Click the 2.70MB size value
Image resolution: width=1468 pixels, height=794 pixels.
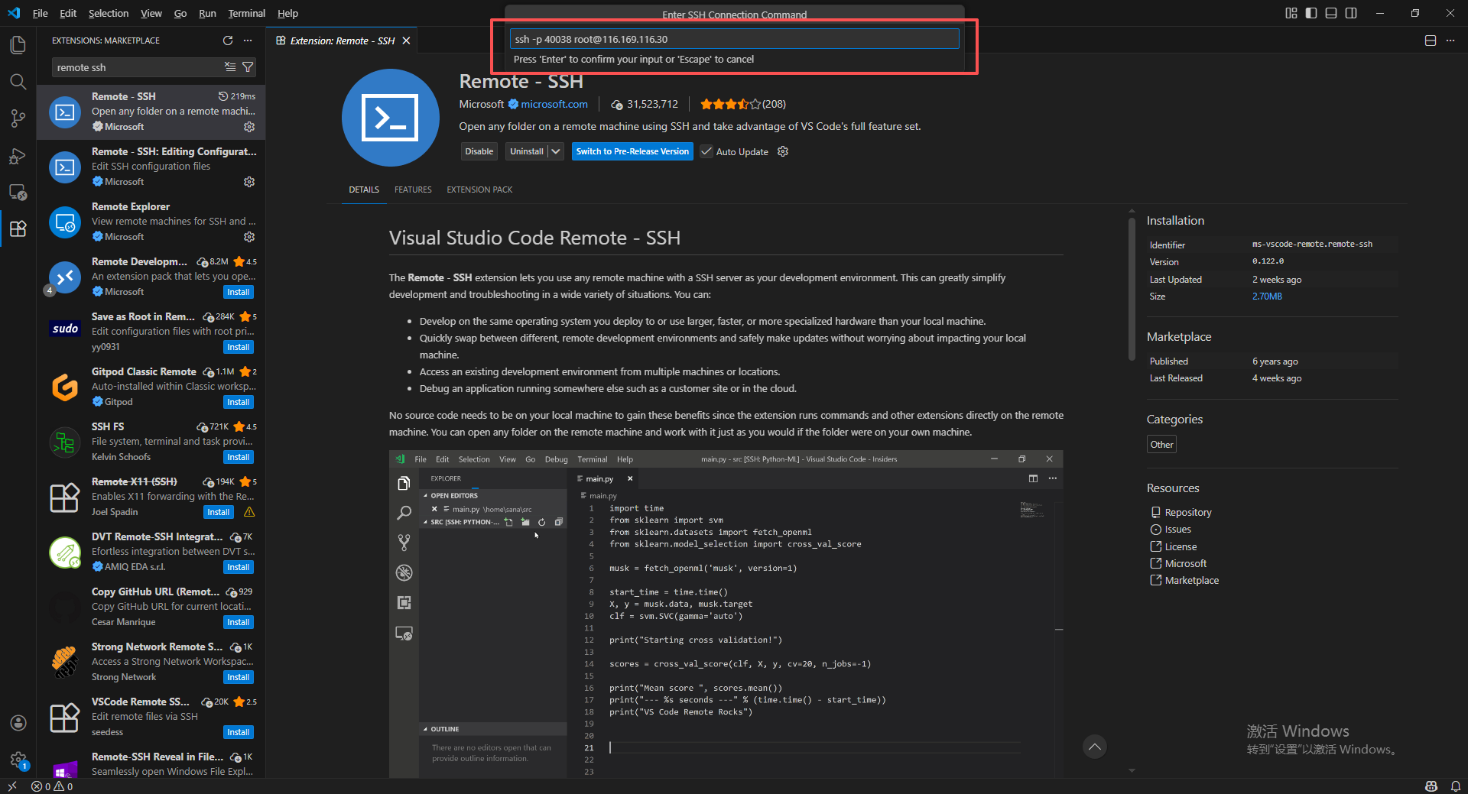tap(1267, 297)
